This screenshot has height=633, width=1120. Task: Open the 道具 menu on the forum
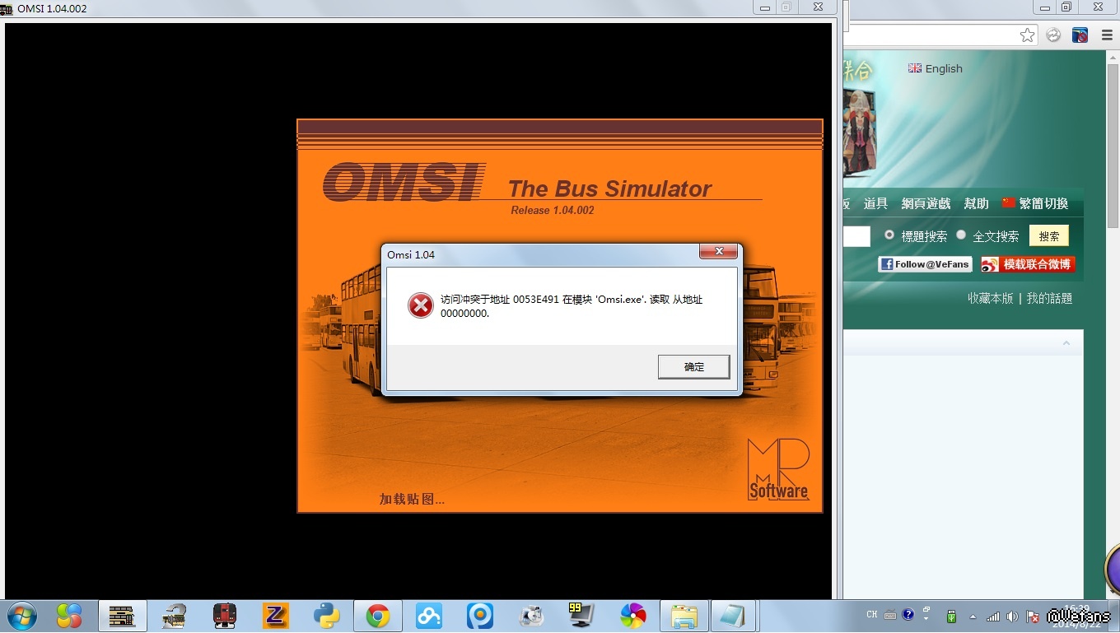(875, 203)
